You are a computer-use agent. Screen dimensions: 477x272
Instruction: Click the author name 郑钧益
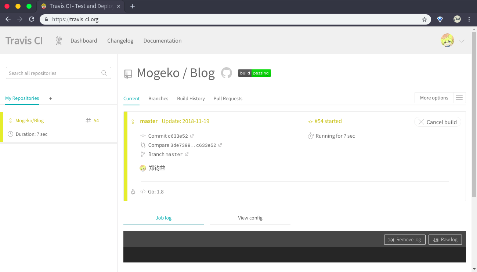pyautogui.click(x=157, y=168)
